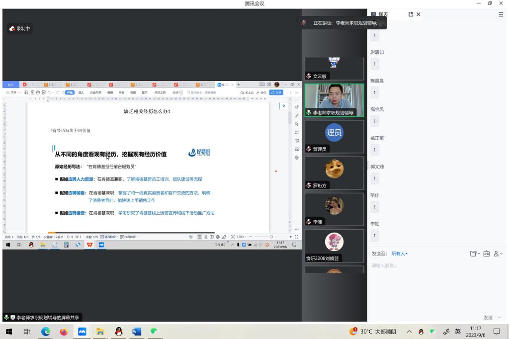Viewport: 509px width, 339px height.
Task: Open QQ penguin icon in taskbar
Action: coord(118,332)
